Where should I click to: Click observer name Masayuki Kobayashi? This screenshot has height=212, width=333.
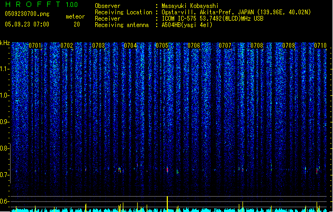pyautogui.click(x=190, y=6)
